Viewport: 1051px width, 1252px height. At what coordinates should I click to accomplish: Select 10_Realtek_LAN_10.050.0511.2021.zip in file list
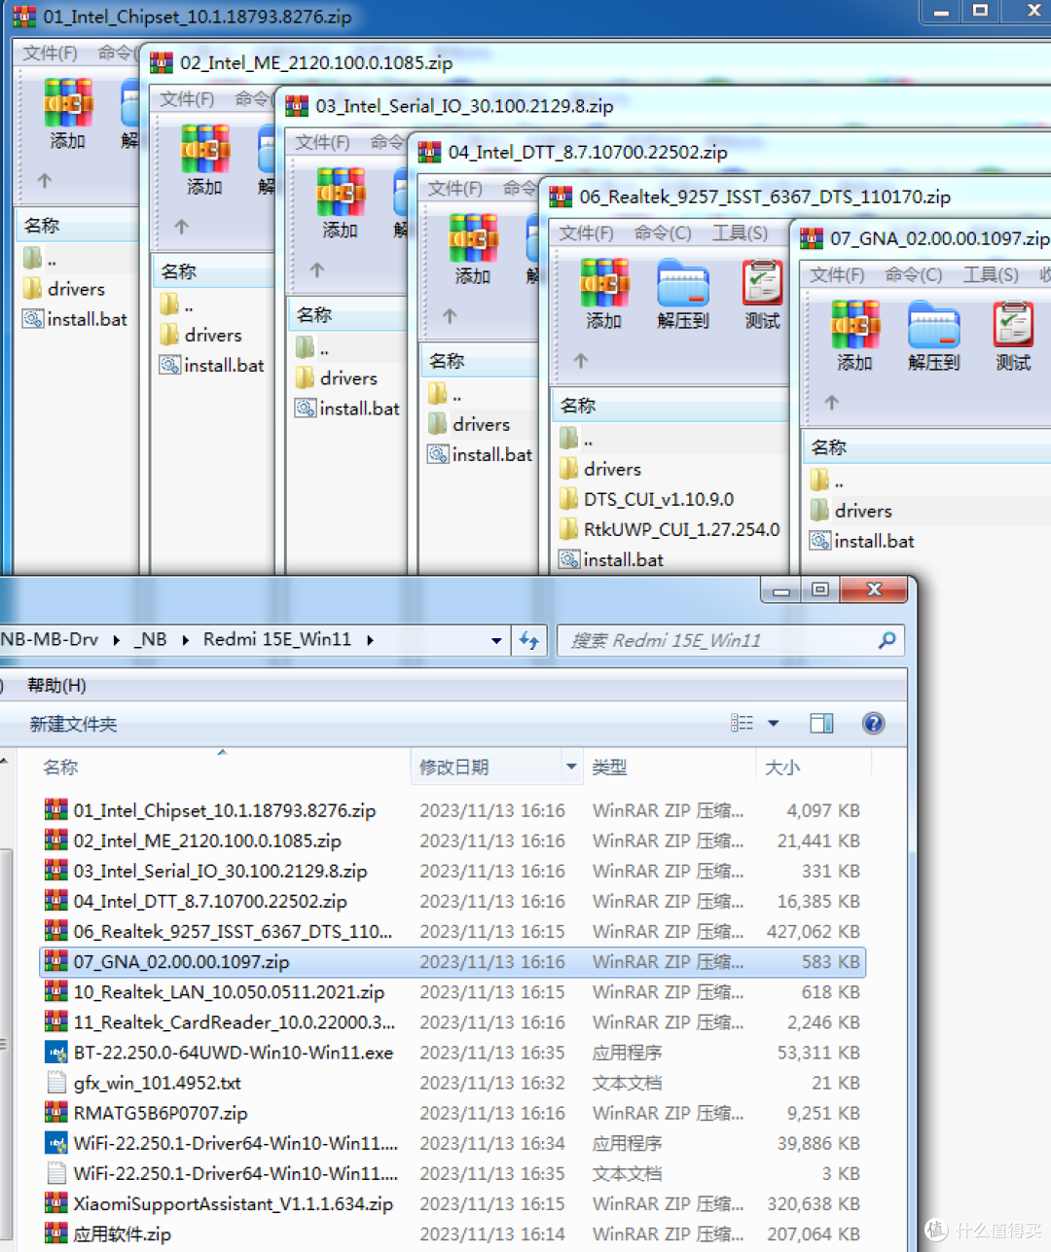click(x=453, y=992)
